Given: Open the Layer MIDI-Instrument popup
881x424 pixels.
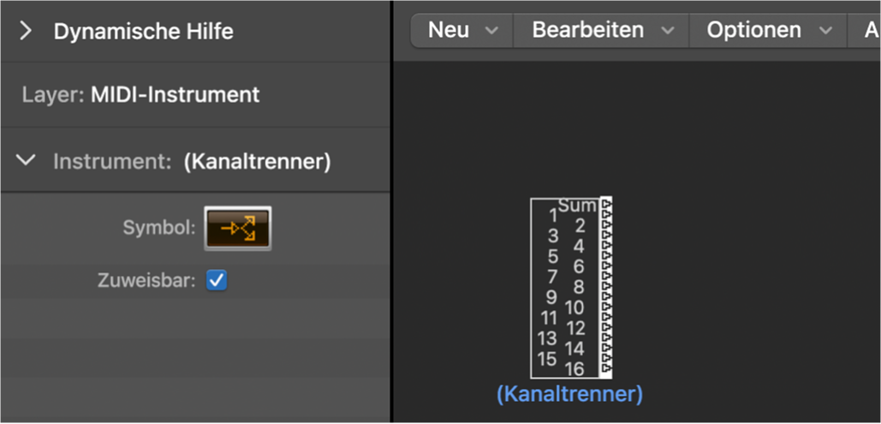Looking at the screenshot, I should 175,94.
